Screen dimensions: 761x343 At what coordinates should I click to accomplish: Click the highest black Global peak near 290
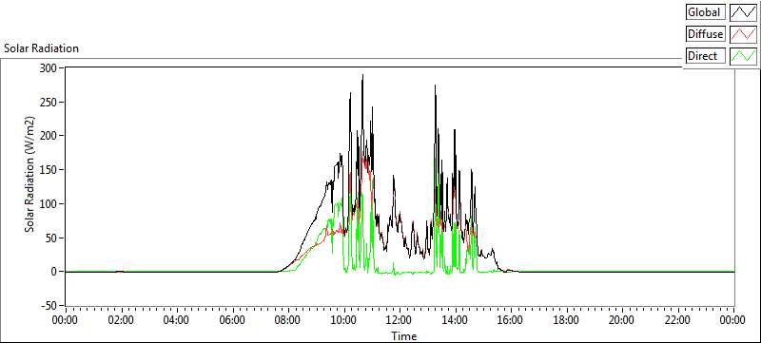click(x=363, y=75)
